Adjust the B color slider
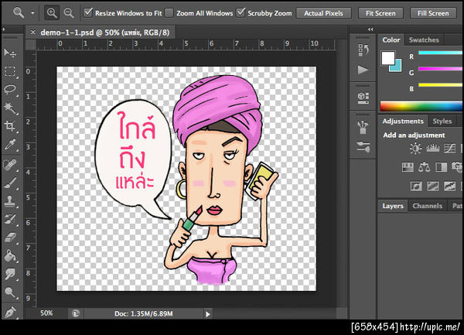Image resolution: width=464 pixels, height=335 pixels. tap(440, 85)
